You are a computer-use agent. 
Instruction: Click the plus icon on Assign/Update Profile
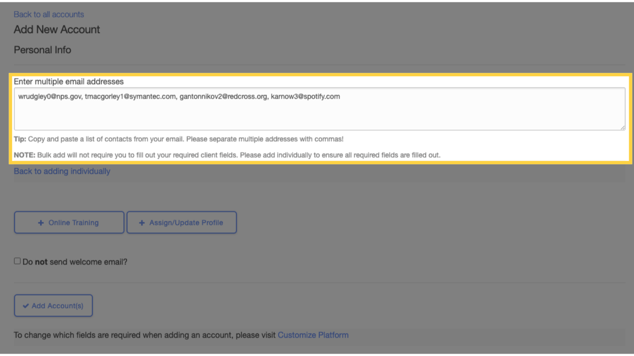pos(142,222)
